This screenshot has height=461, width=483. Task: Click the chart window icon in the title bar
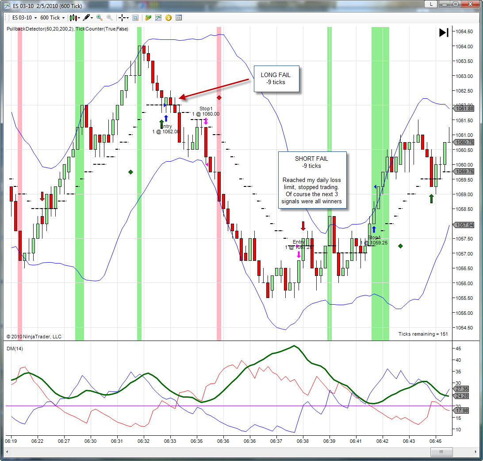7,6
